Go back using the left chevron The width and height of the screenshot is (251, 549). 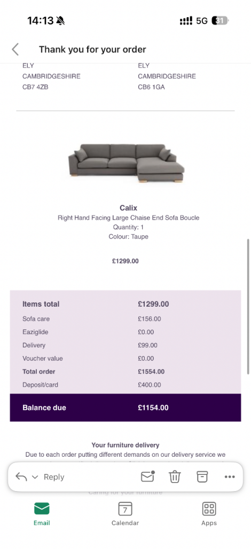click(15, 49)
